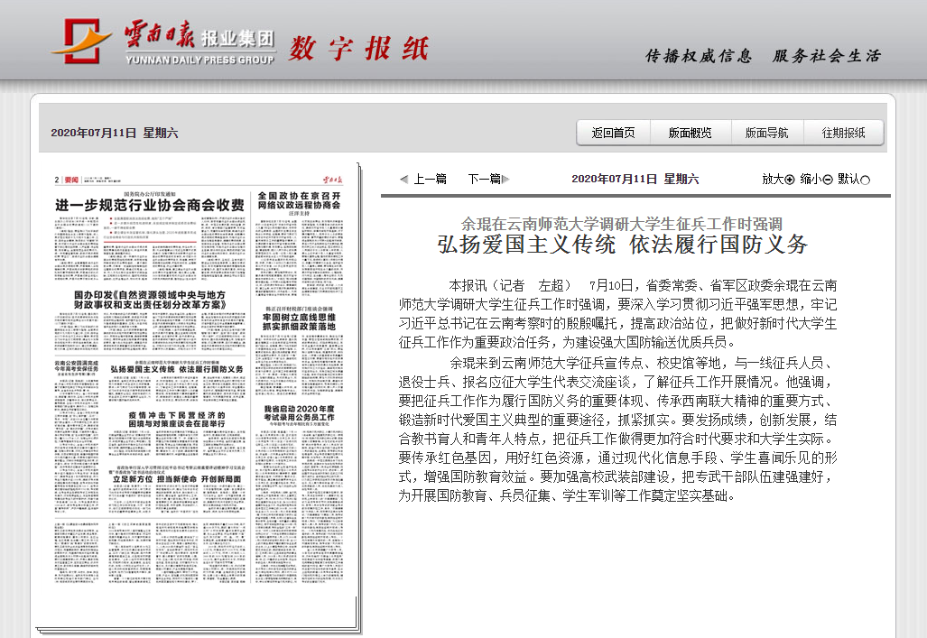Open 返回首页 in the navigation bar
Screen dimensions: 927x638
coord(613,133)
